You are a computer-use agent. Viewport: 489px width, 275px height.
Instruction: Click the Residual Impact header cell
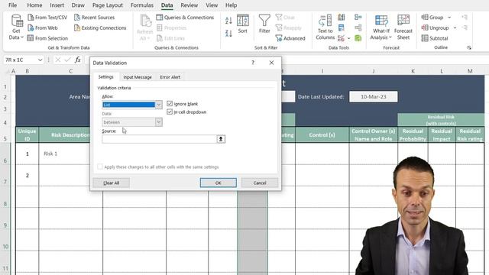(x=442, y=134)
